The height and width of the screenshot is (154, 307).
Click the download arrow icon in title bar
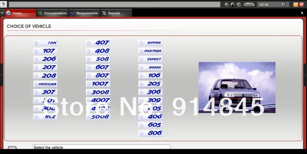point(227,5)
